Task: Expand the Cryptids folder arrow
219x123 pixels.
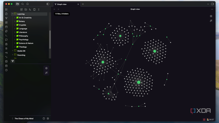Action: point(15,25)
